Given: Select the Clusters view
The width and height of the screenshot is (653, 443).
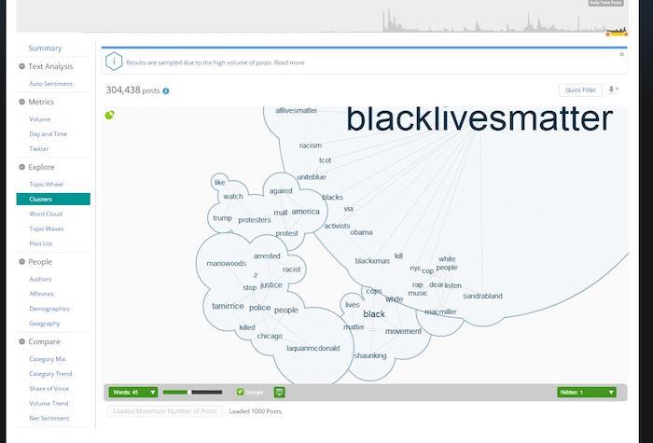Looking at the screenshot, I should coord(53,199).
